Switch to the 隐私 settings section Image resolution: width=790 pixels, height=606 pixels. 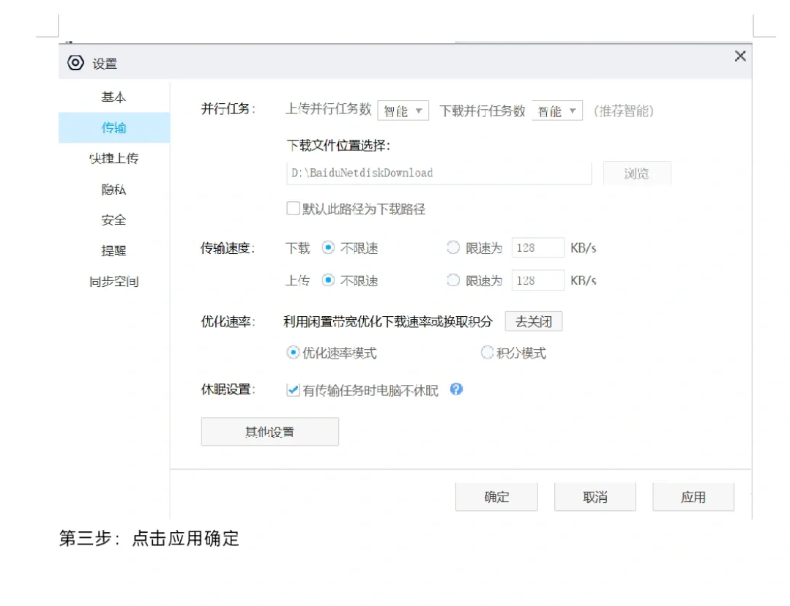click(x=113, y=189)
